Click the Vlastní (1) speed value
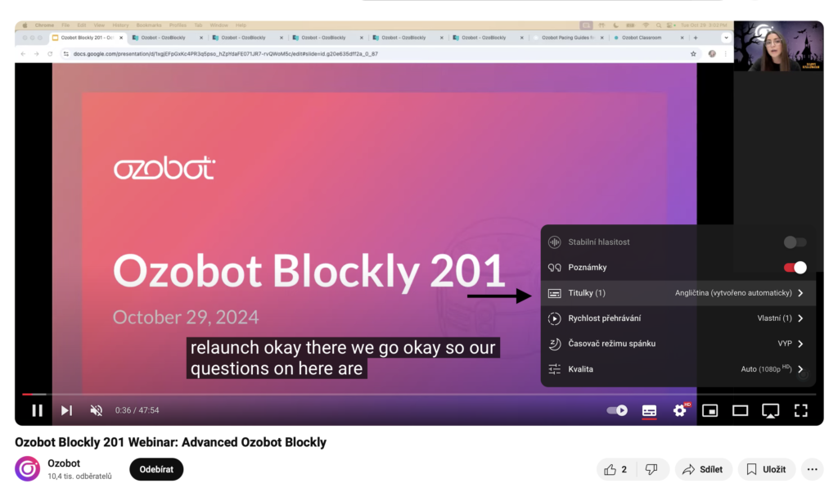The image size is (838, 488). 774,319
